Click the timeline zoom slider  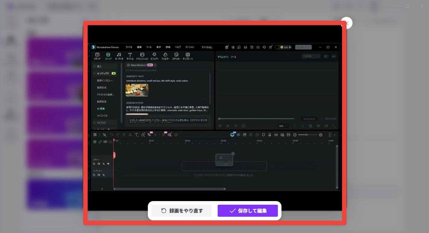pyautogui.click(x=308, y=135)
